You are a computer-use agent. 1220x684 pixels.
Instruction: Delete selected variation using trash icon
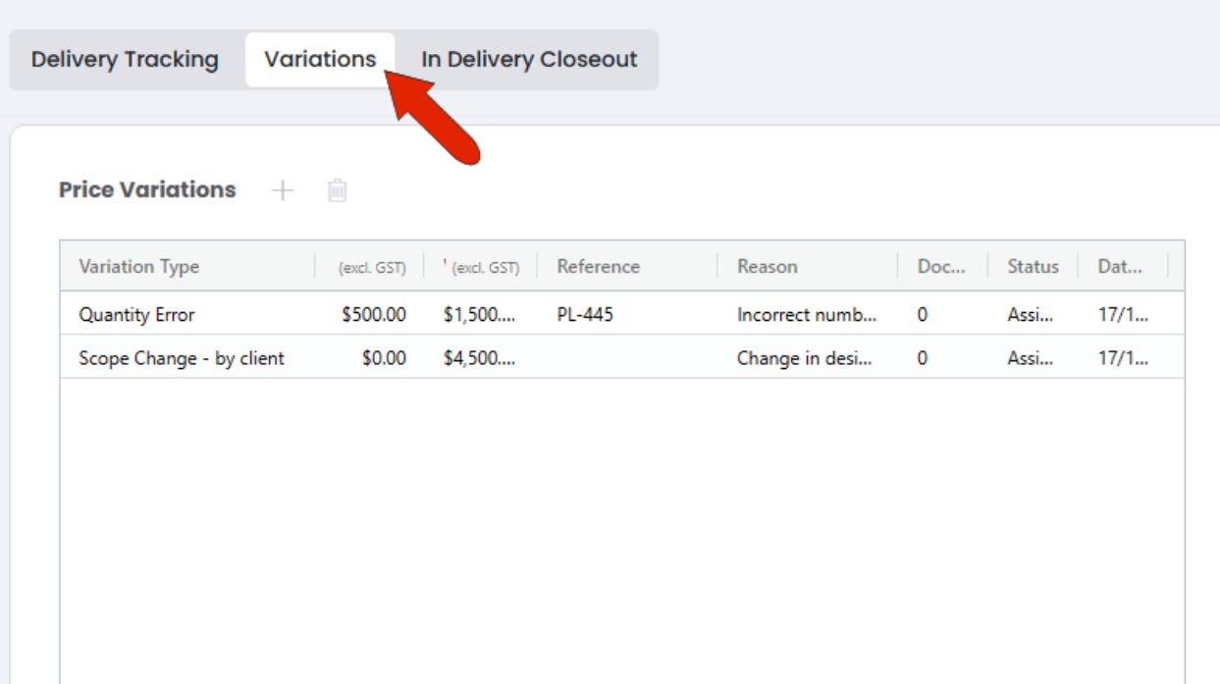337,189
